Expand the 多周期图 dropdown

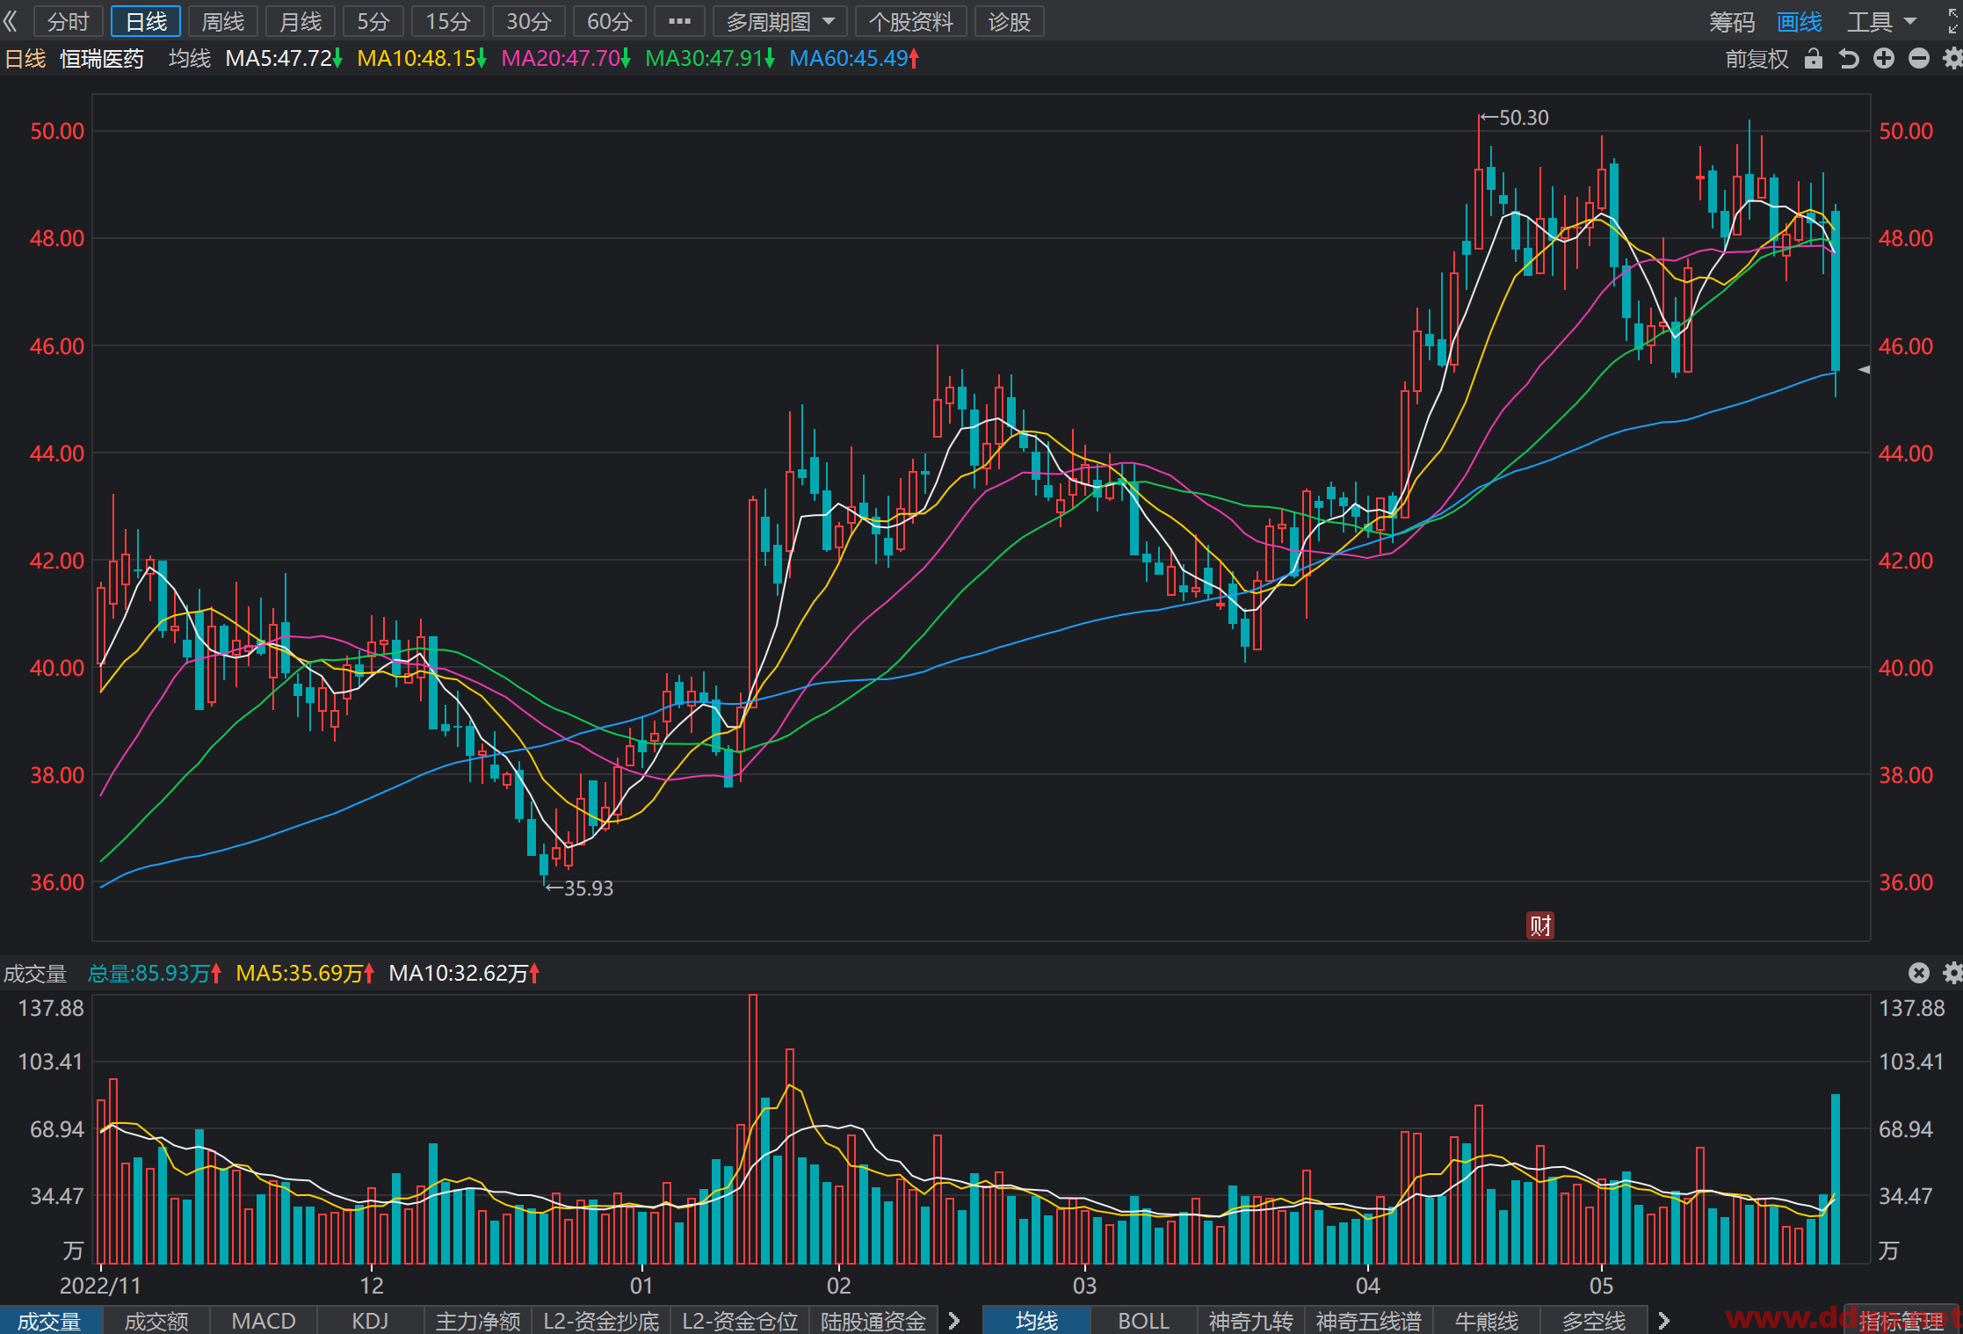click(780, 21)
